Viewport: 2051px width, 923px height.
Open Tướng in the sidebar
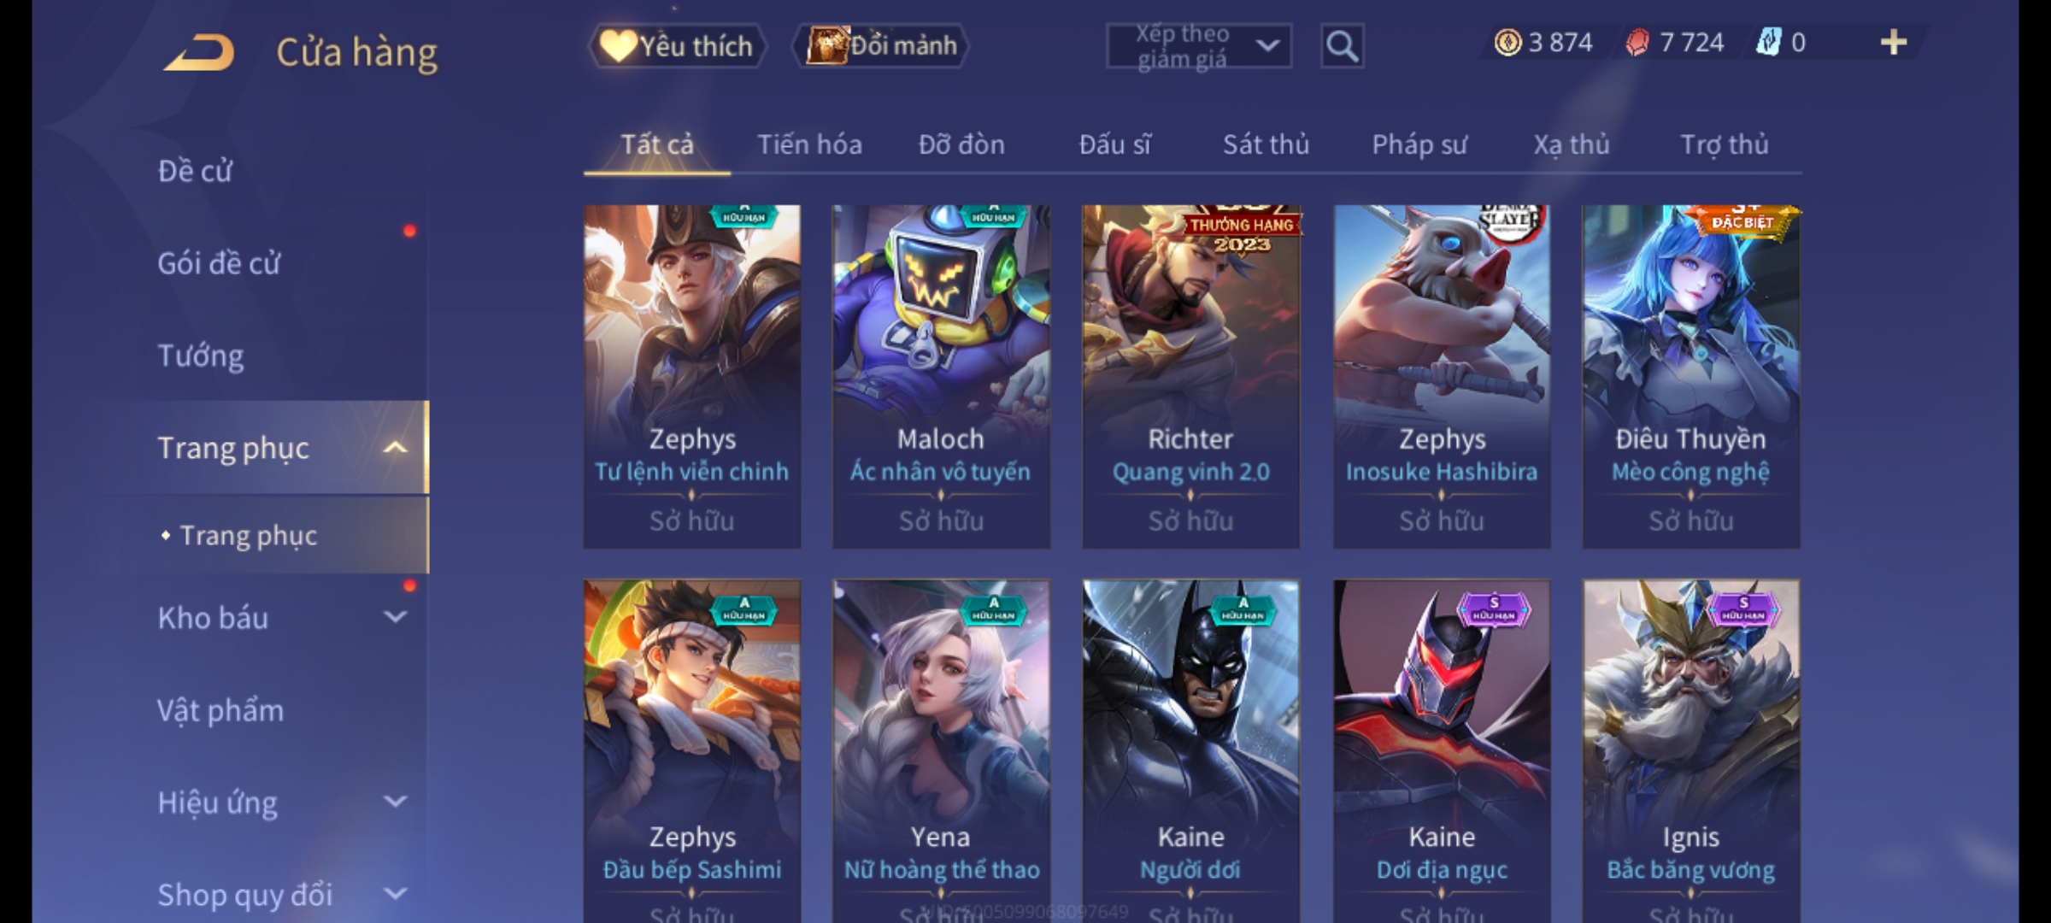[201, 356]
